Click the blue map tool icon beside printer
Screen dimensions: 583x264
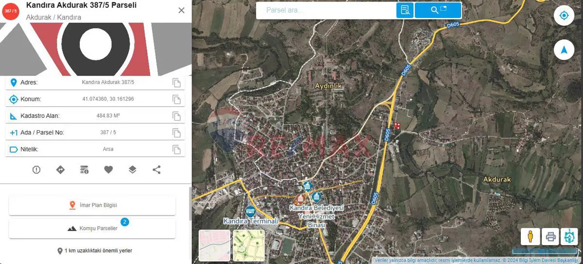[569, 236]
